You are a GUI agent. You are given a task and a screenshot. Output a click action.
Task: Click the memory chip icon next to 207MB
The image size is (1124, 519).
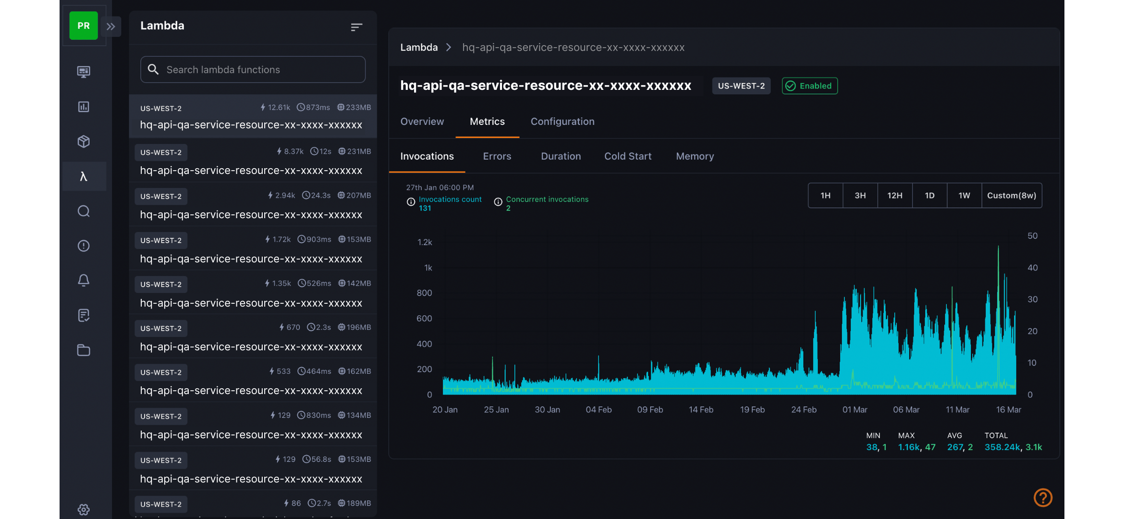[x=341, y=196]
